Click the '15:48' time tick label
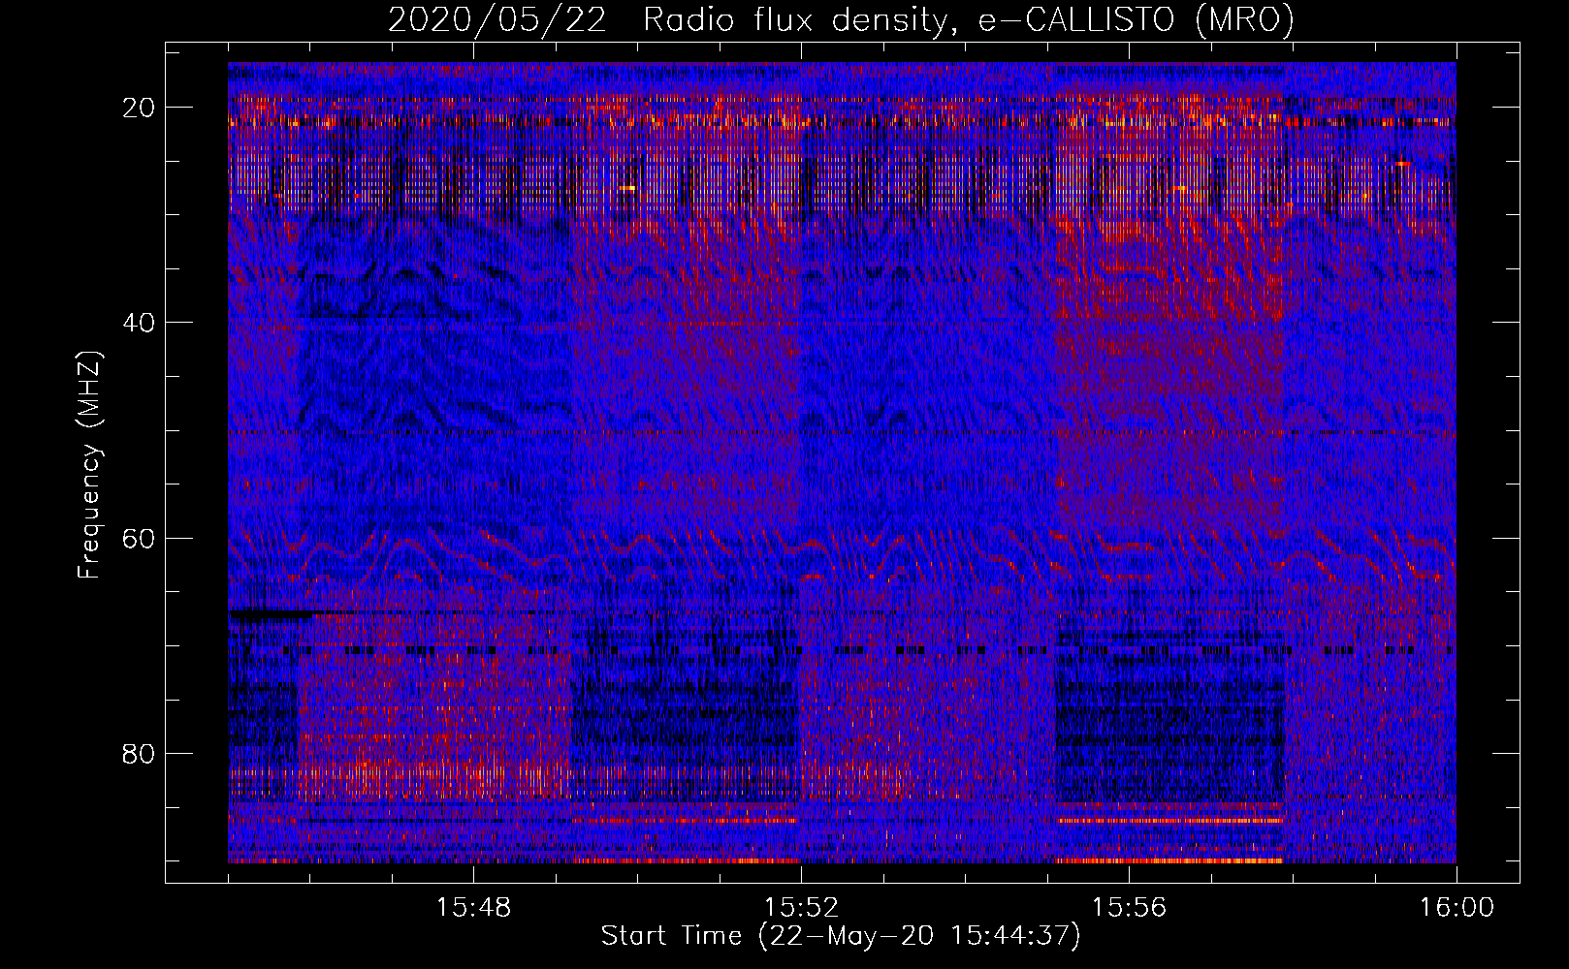The width and height of the screenshot is (1569, 969). pyautogui.click(x=473, y=908)
